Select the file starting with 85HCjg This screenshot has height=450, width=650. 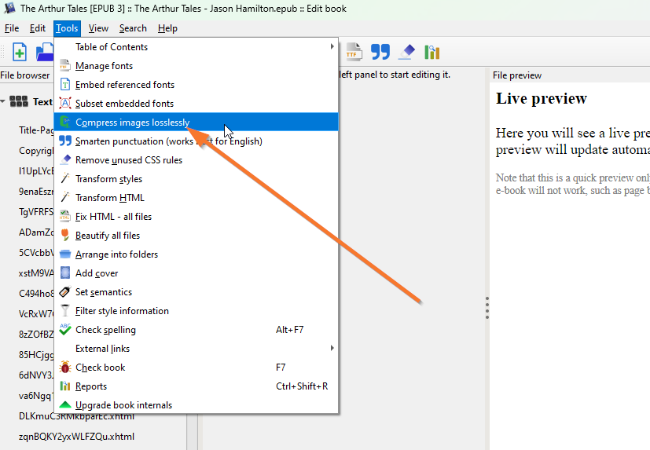36,355
